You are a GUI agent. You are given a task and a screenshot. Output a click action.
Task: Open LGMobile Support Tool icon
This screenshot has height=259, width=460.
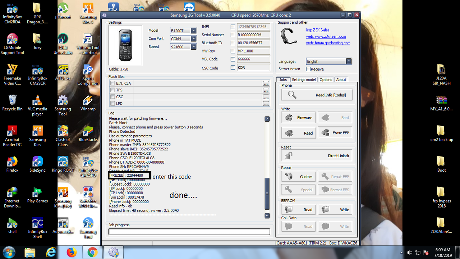pos(12,44)
